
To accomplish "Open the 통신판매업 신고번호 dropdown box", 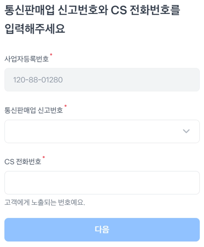I will [x=102, y=131].
